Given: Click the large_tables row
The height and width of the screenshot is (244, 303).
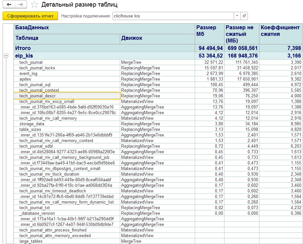Looking at the screenshot, I should [31, 241].
